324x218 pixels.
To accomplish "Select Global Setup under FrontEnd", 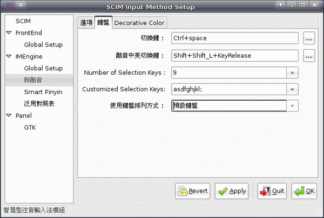I will pyautogui.click(x=43, y=44).
